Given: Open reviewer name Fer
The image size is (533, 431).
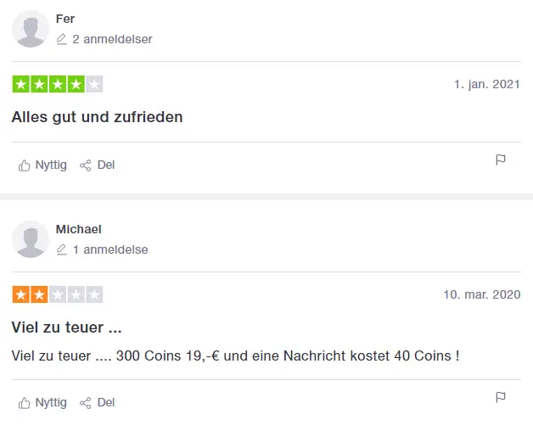Looking at the screenshot, I should coord(65,19).
